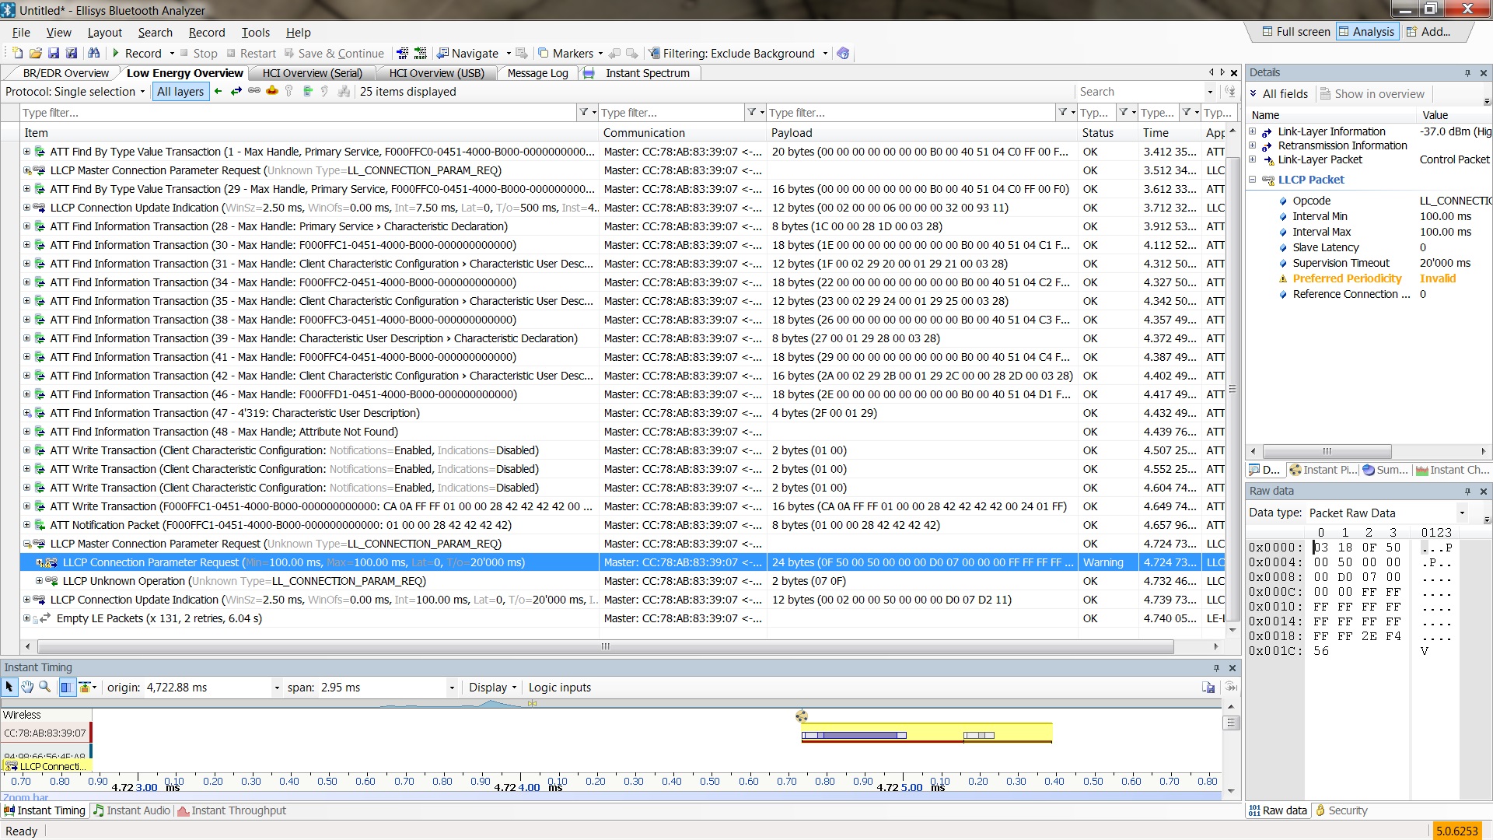
Task: Click the printer icon beside Instant Spectrum
Action: (x=589, y=73)
